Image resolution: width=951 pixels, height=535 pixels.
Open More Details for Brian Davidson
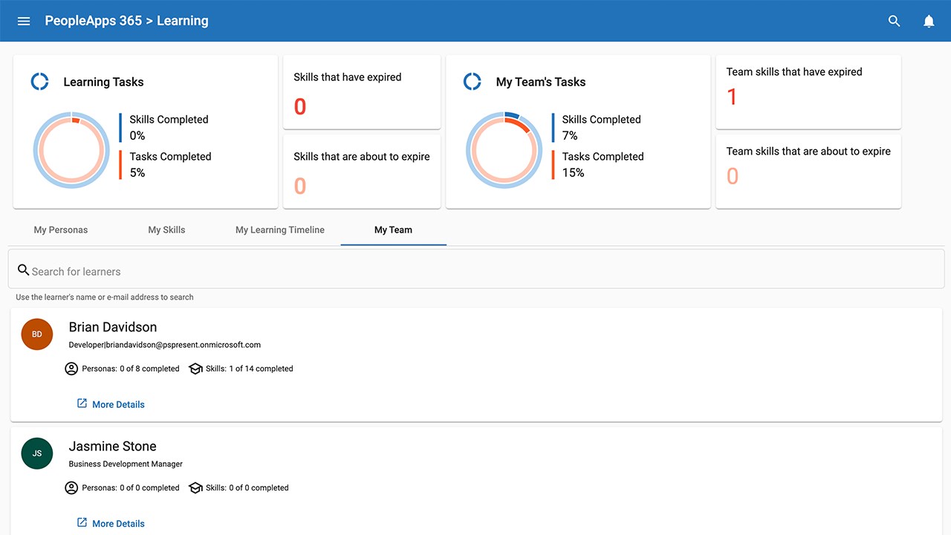click(x=118, y=404)
